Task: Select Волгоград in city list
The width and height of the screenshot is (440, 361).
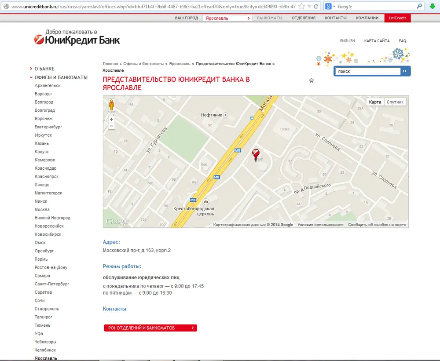Action: (x=44, y=110)
